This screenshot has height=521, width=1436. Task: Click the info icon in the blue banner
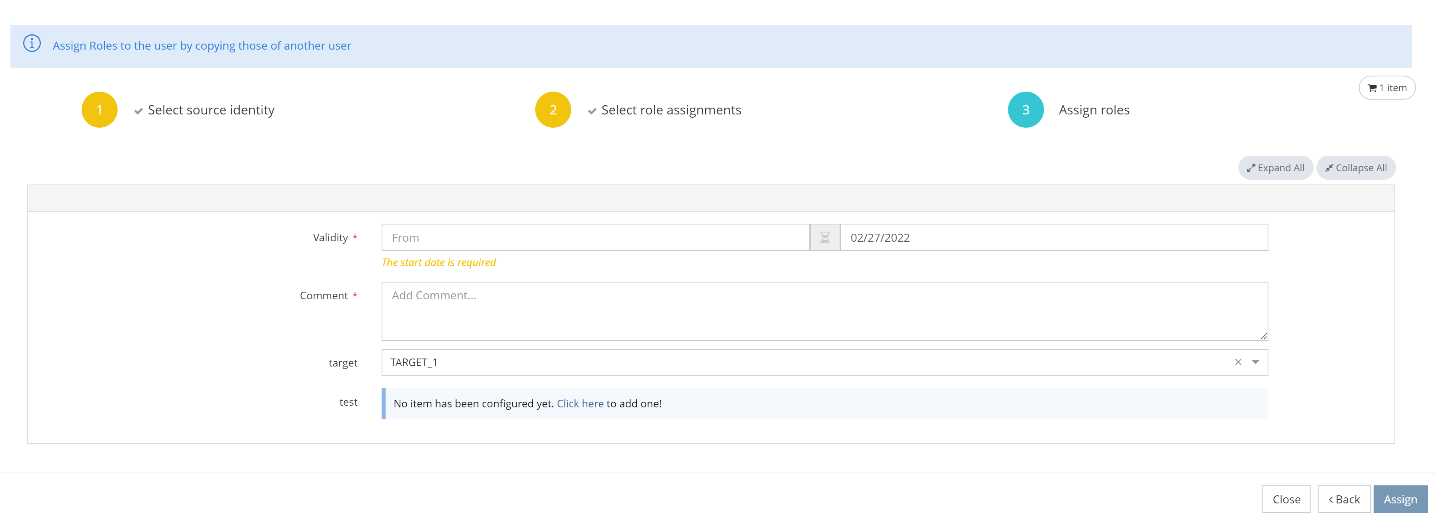click(x=32, y=44)
